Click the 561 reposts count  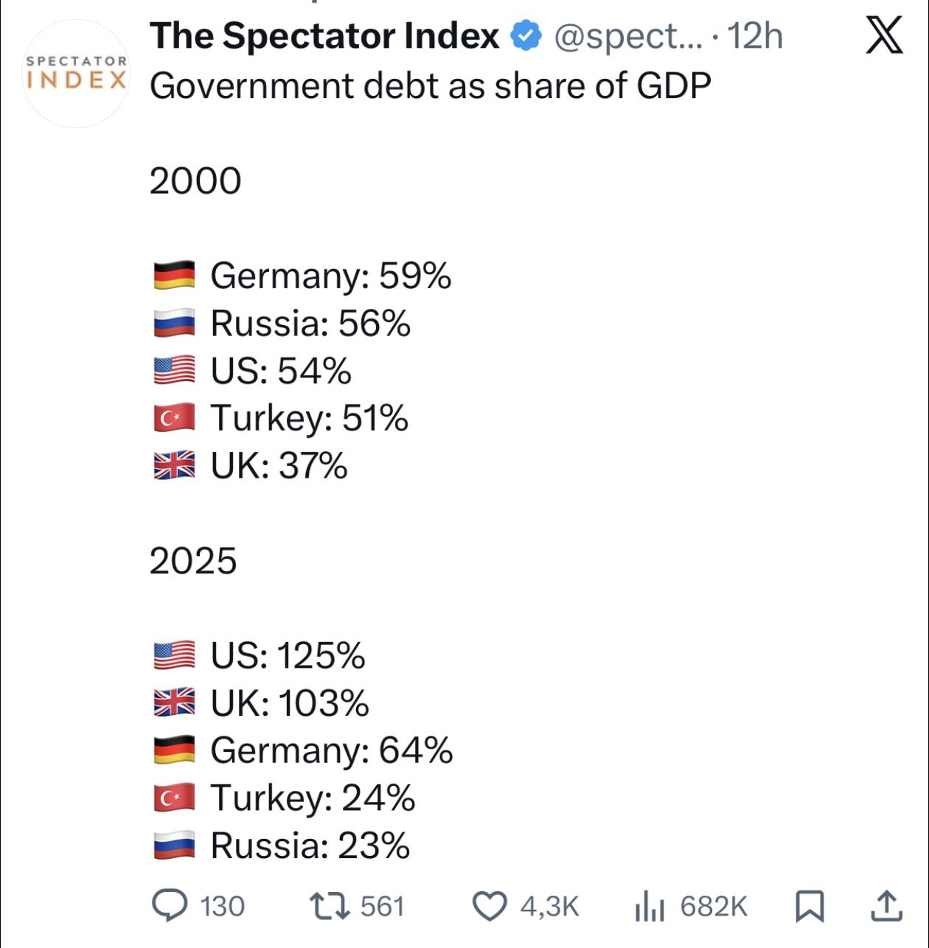coord(383,906)
